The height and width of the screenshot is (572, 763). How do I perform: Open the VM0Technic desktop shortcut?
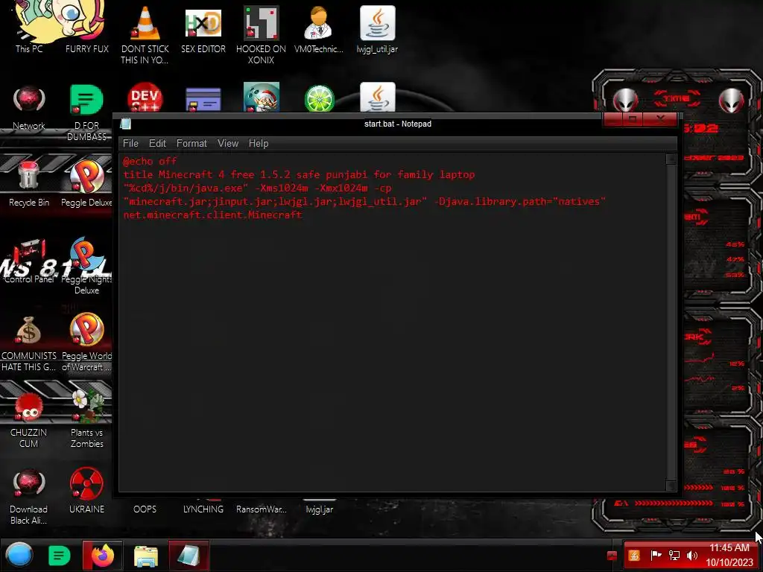pyautogui.click(x=319, y=29)
